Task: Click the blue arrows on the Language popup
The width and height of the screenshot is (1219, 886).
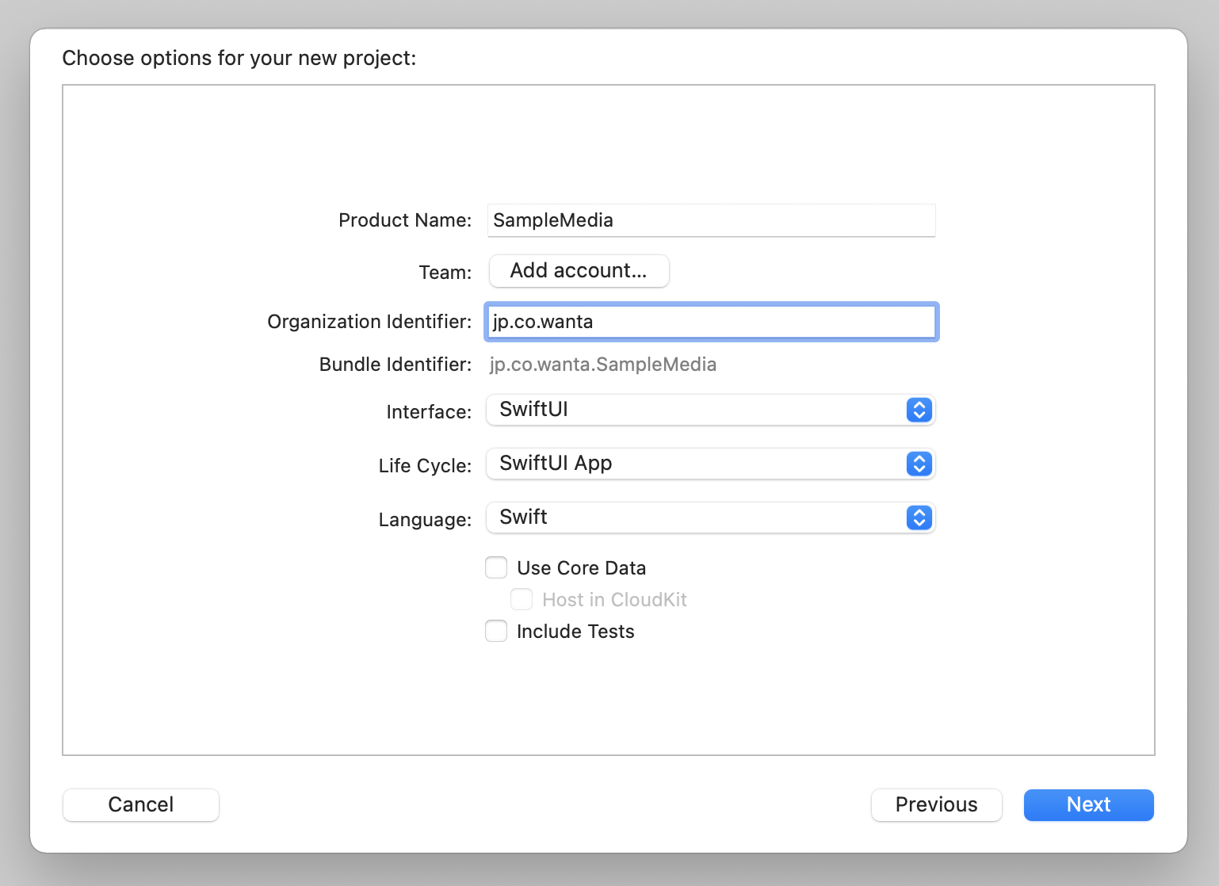Action: [x=919, y=517]
